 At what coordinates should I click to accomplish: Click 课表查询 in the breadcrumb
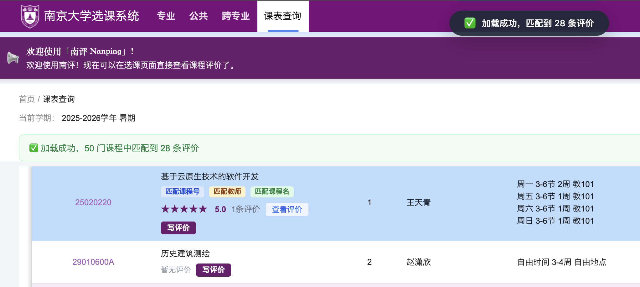59,99
